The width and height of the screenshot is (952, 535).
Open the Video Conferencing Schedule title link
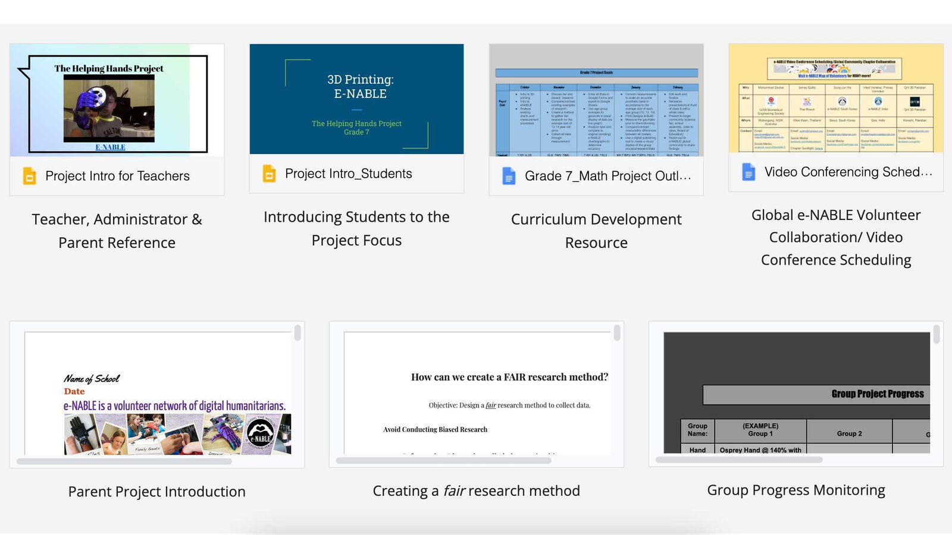tap(848, 172)
